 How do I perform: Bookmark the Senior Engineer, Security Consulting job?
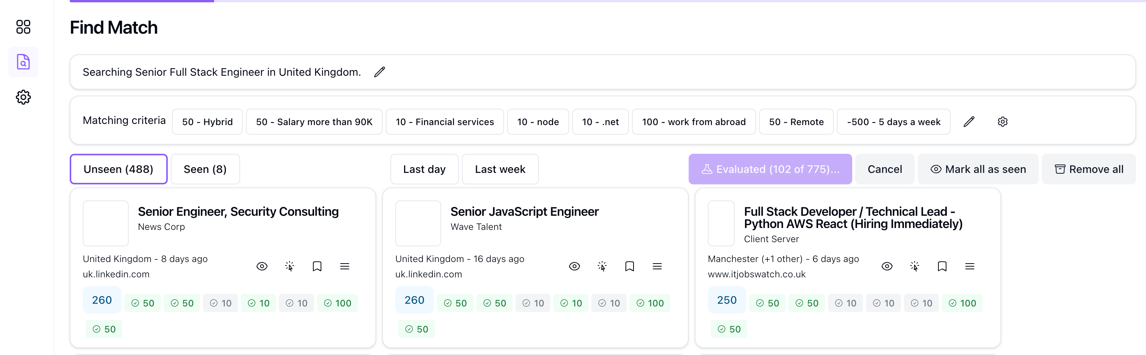[317, 266]
